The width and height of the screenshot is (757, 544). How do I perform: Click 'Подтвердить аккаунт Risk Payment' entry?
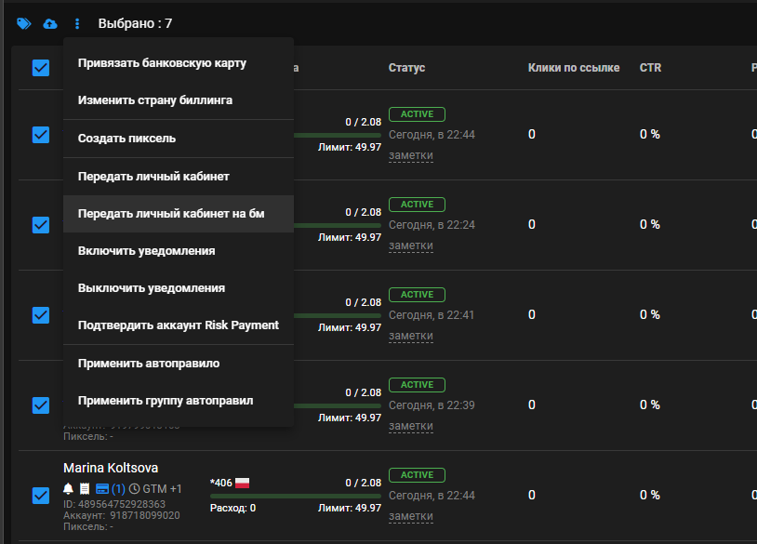179,325
